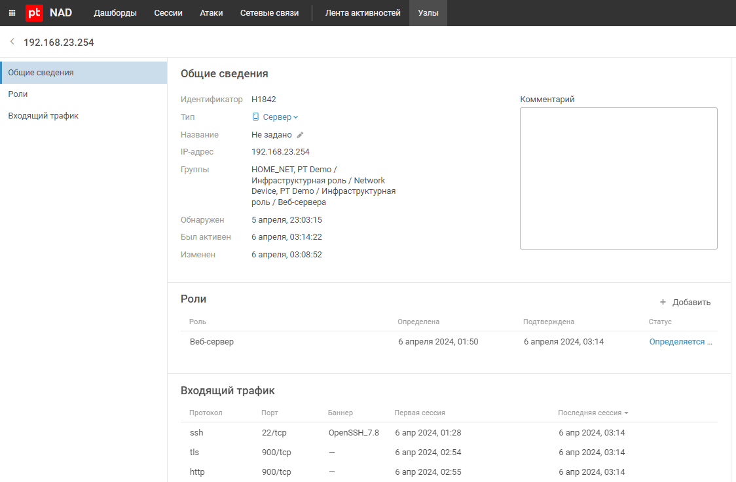
Task: Select the Узлы tab
Action: 428,13
